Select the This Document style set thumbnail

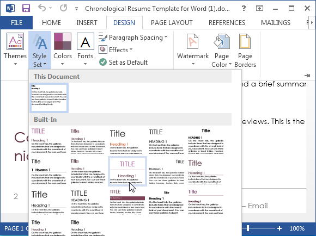(49, 97)
